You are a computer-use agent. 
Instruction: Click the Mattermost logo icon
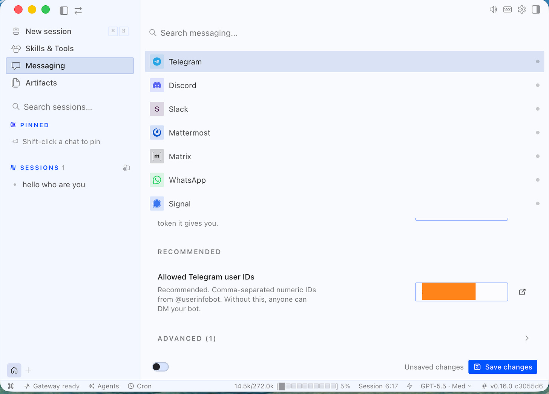157,133
